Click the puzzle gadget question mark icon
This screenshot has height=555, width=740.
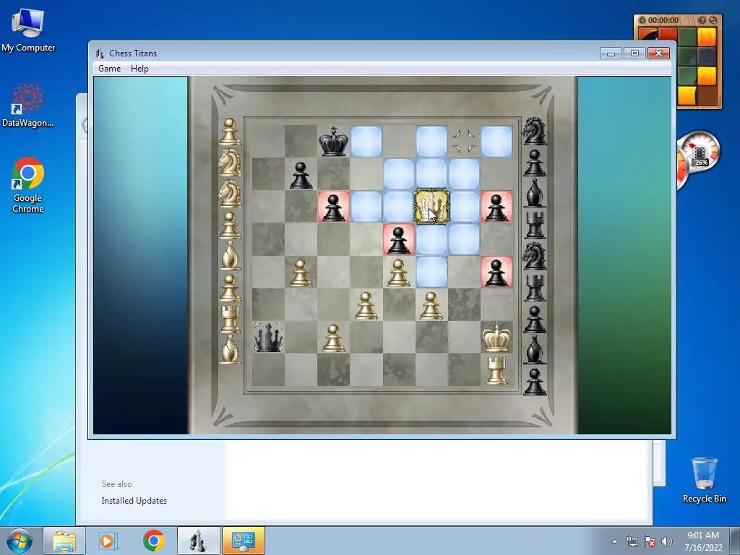tap(702, 20)
